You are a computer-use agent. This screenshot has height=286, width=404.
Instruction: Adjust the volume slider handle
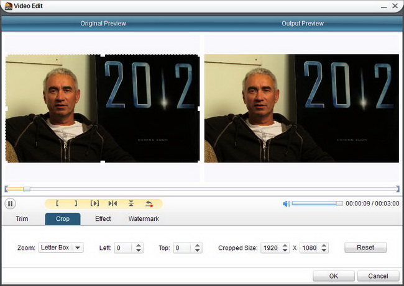pyautogui.click(x=339, y=203)
